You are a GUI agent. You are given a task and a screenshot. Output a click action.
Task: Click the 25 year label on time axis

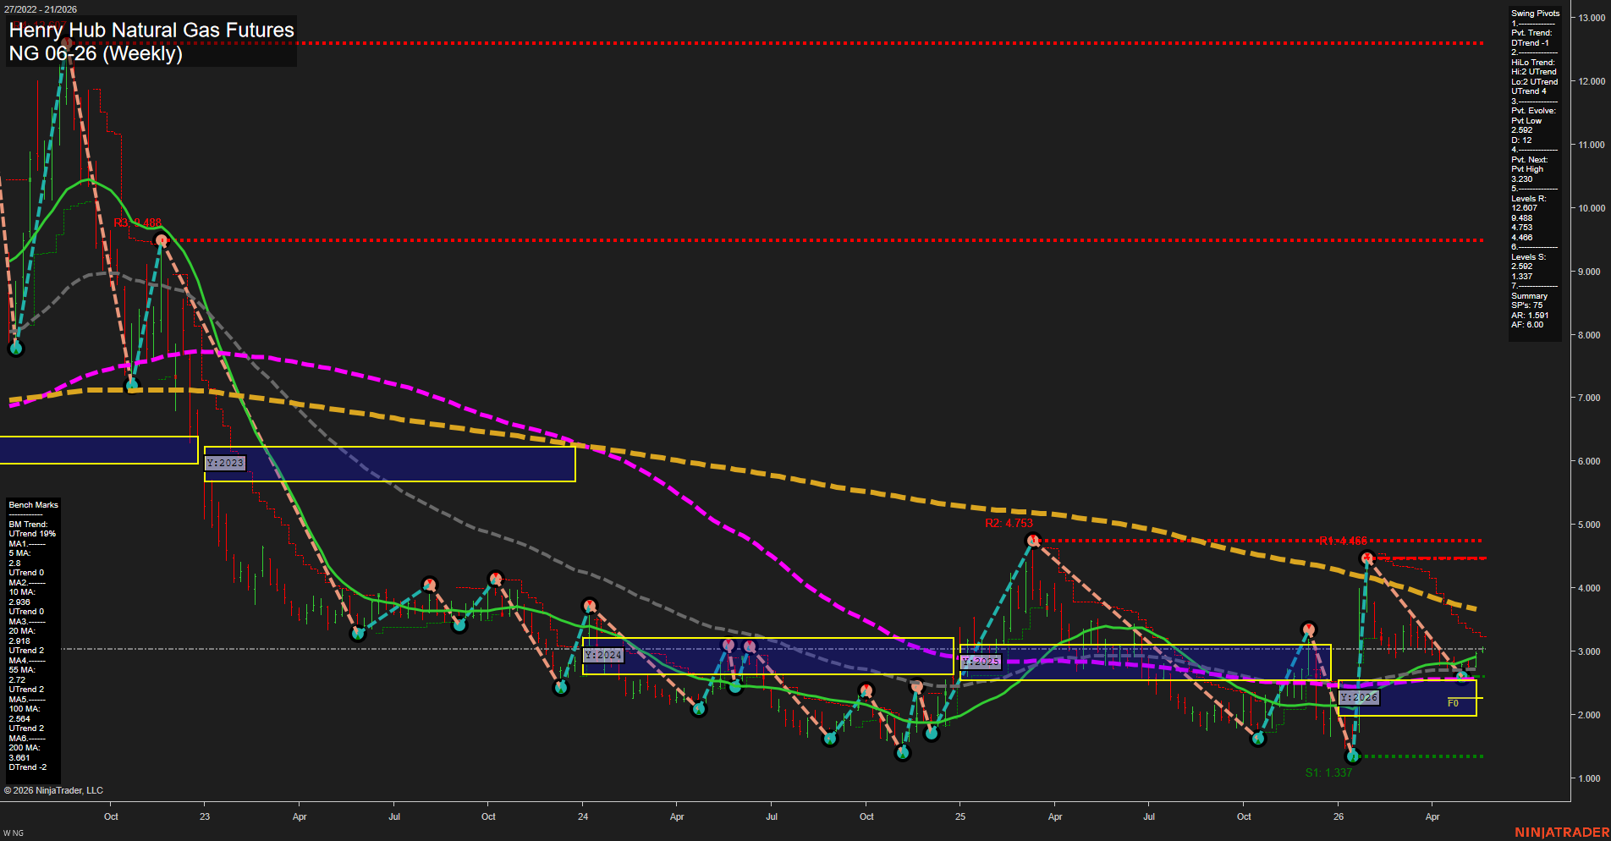(x=960, y=816)
